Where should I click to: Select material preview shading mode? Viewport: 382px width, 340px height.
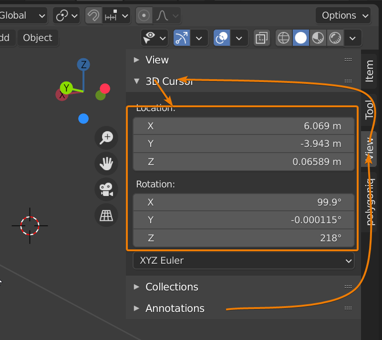pos(318,38)
